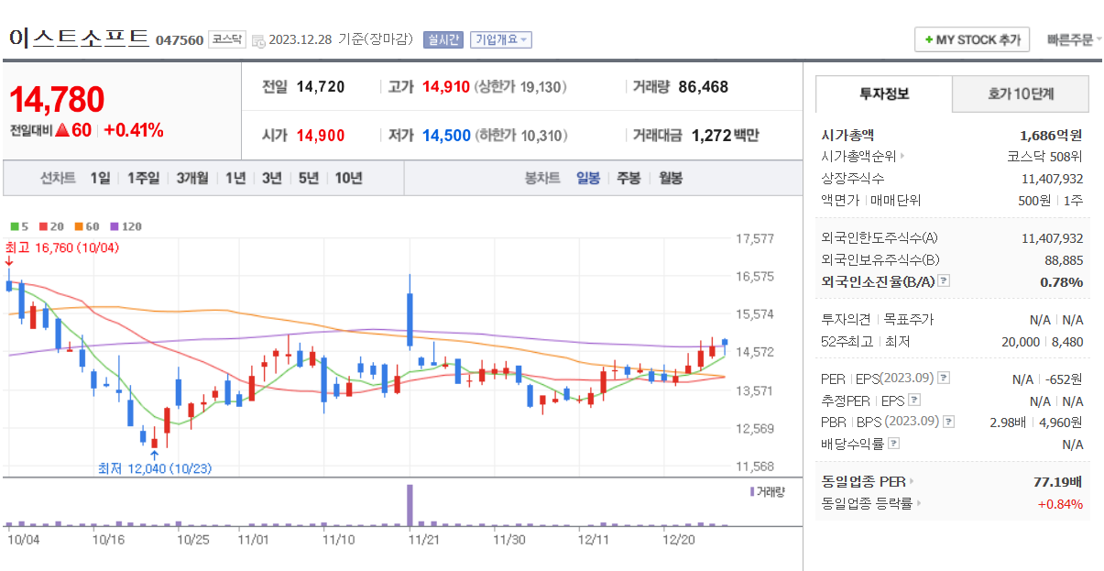This screenshot has height=571, width=1104.
Task: Switch to the 투자정보 tab
Action: (x=884, y=93)
